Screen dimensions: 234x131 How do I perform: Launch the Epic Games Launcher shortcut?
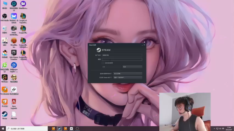point(14,55)
